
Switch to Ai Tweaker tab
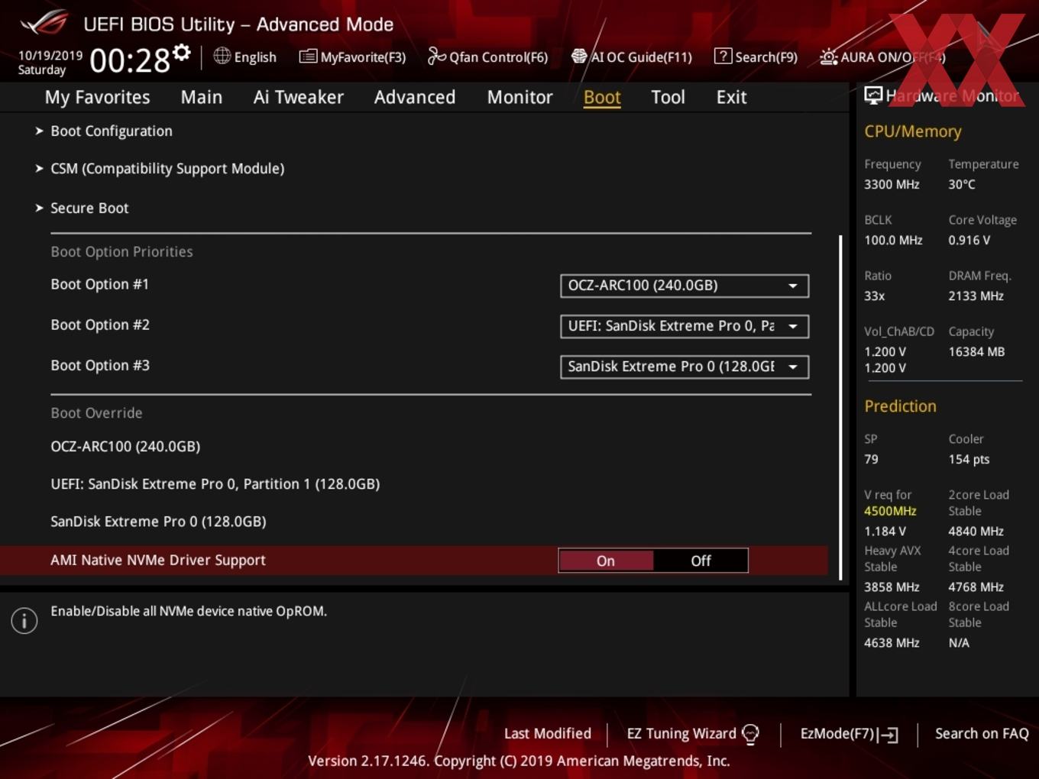pos(299,98)
